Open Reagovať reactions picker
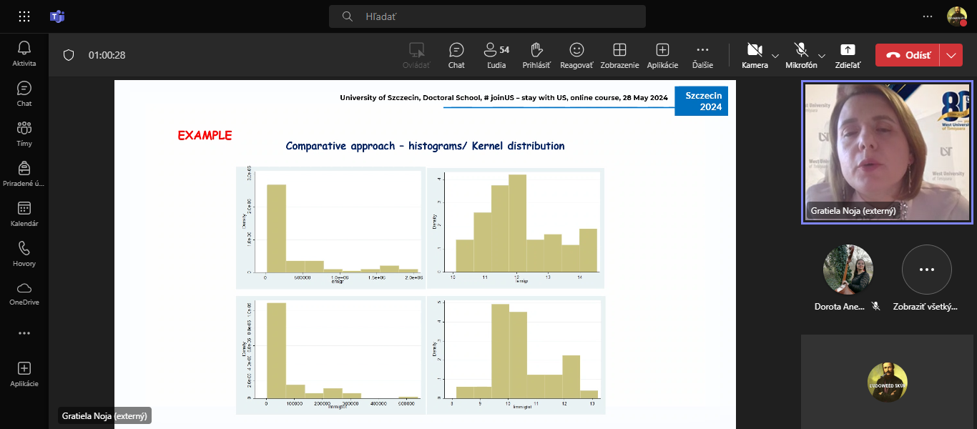 (576, 55)
